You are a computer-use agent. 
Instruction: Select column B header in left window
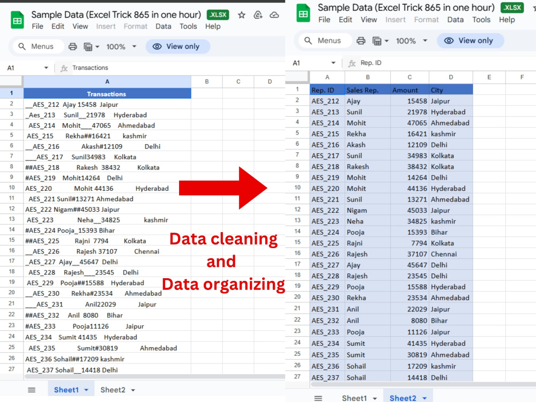207,81
